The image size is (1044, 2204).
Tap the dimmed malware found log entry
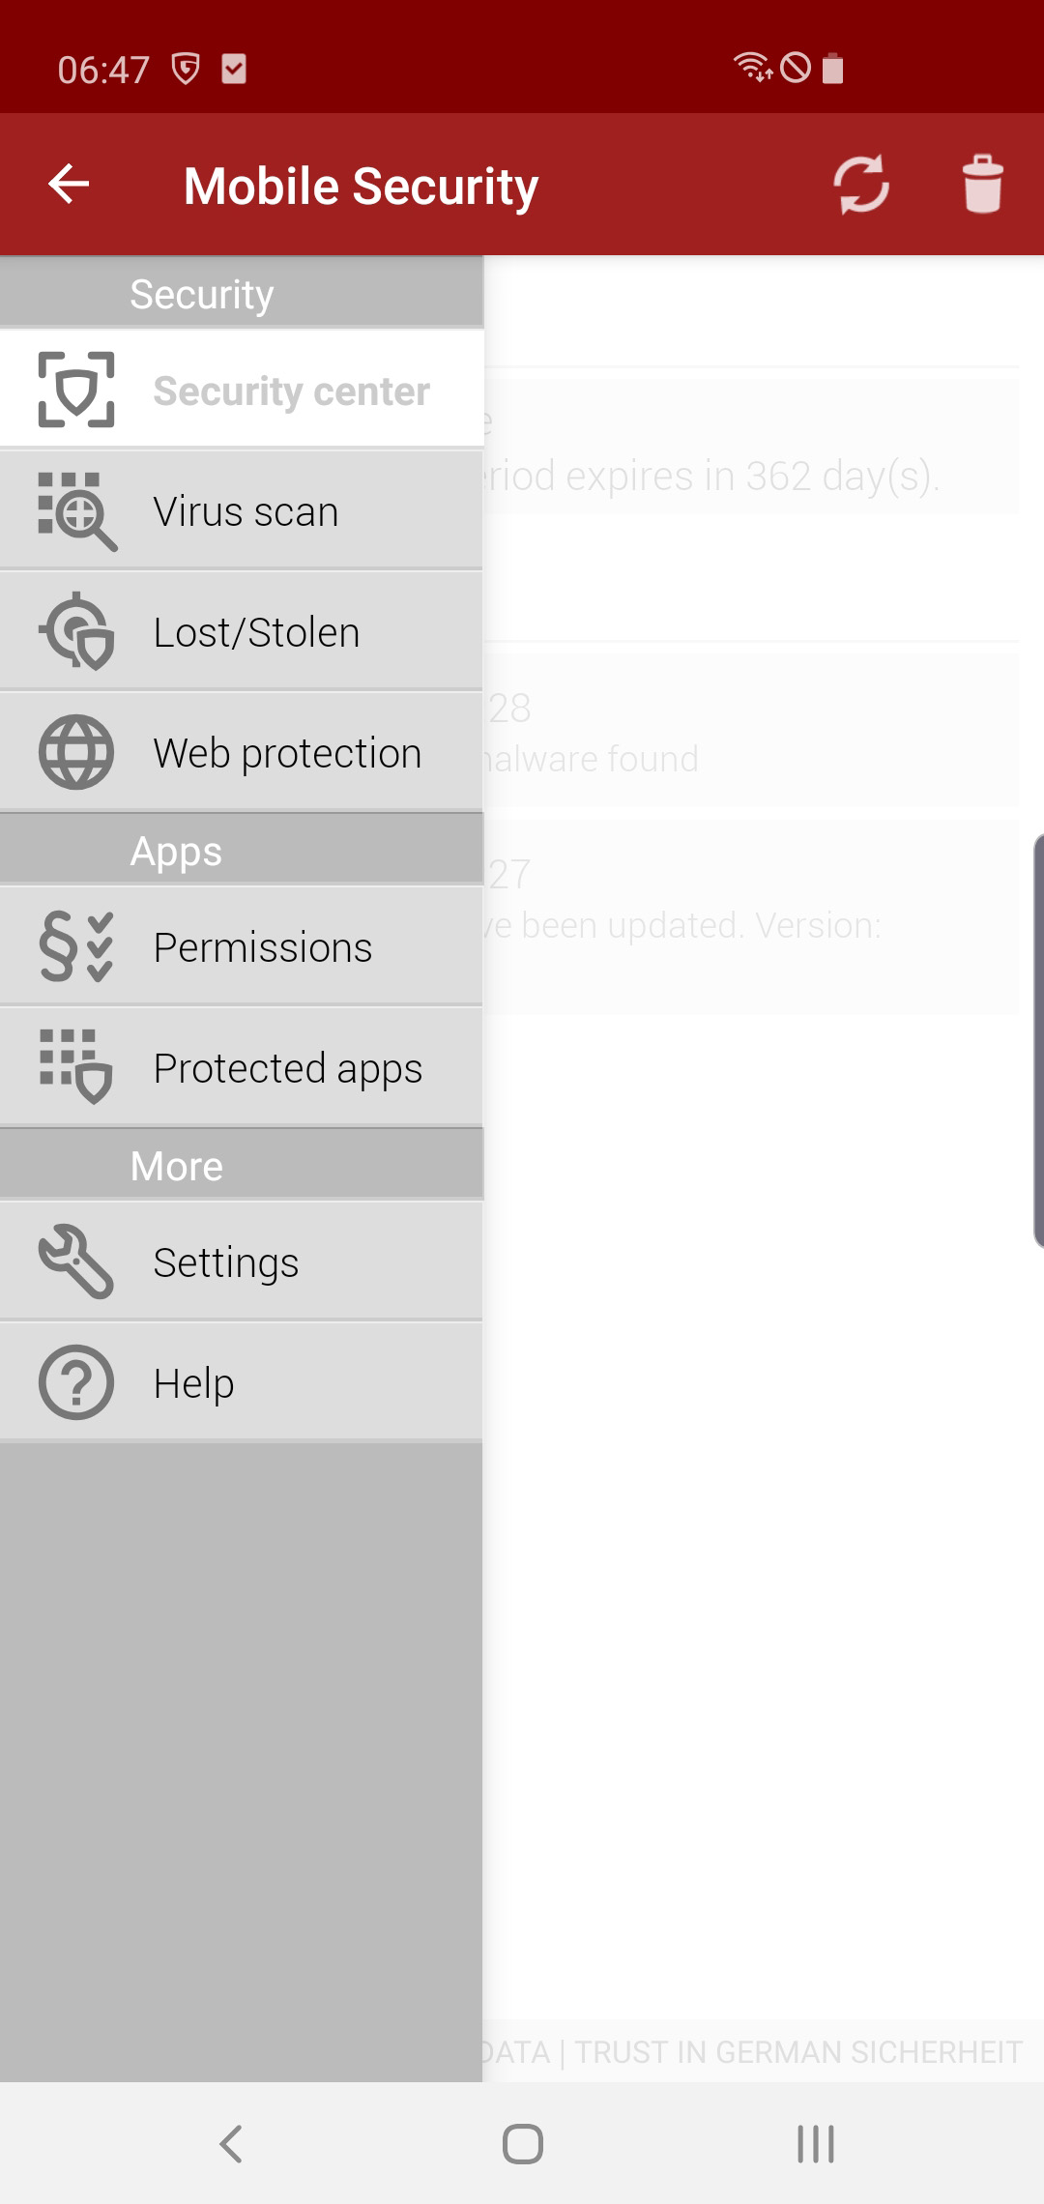point(751,731)
